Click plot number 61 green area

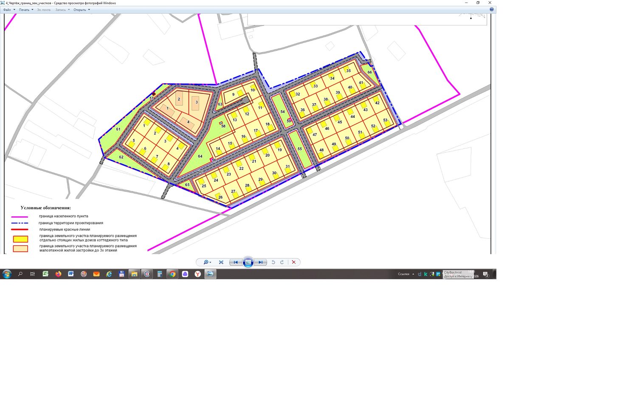coord(118,129)
